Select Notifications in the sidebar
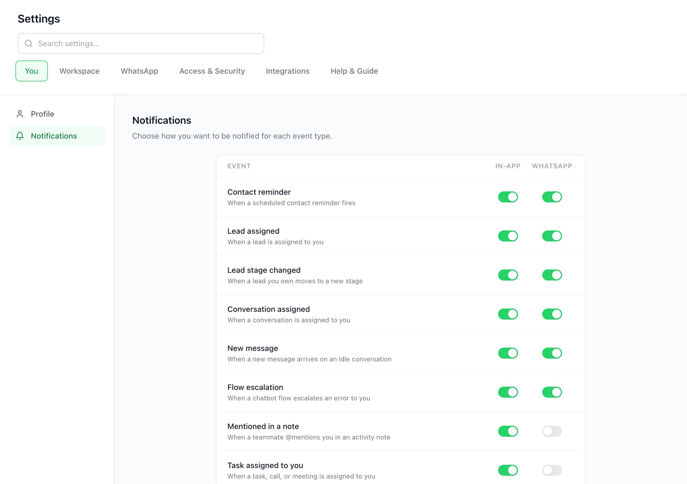Viewport: 687px width, 484px height. 57,136
